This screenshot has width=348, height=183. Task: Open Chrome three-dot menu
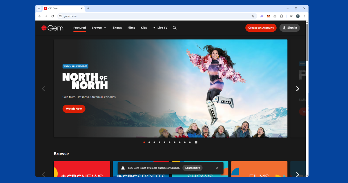[304, 16]
